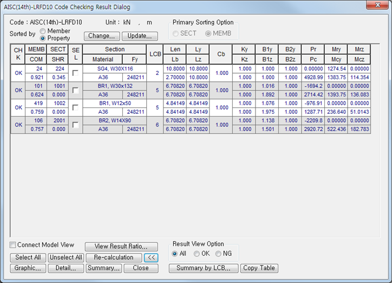Click the Re-calculation button

tap(114, 258)
